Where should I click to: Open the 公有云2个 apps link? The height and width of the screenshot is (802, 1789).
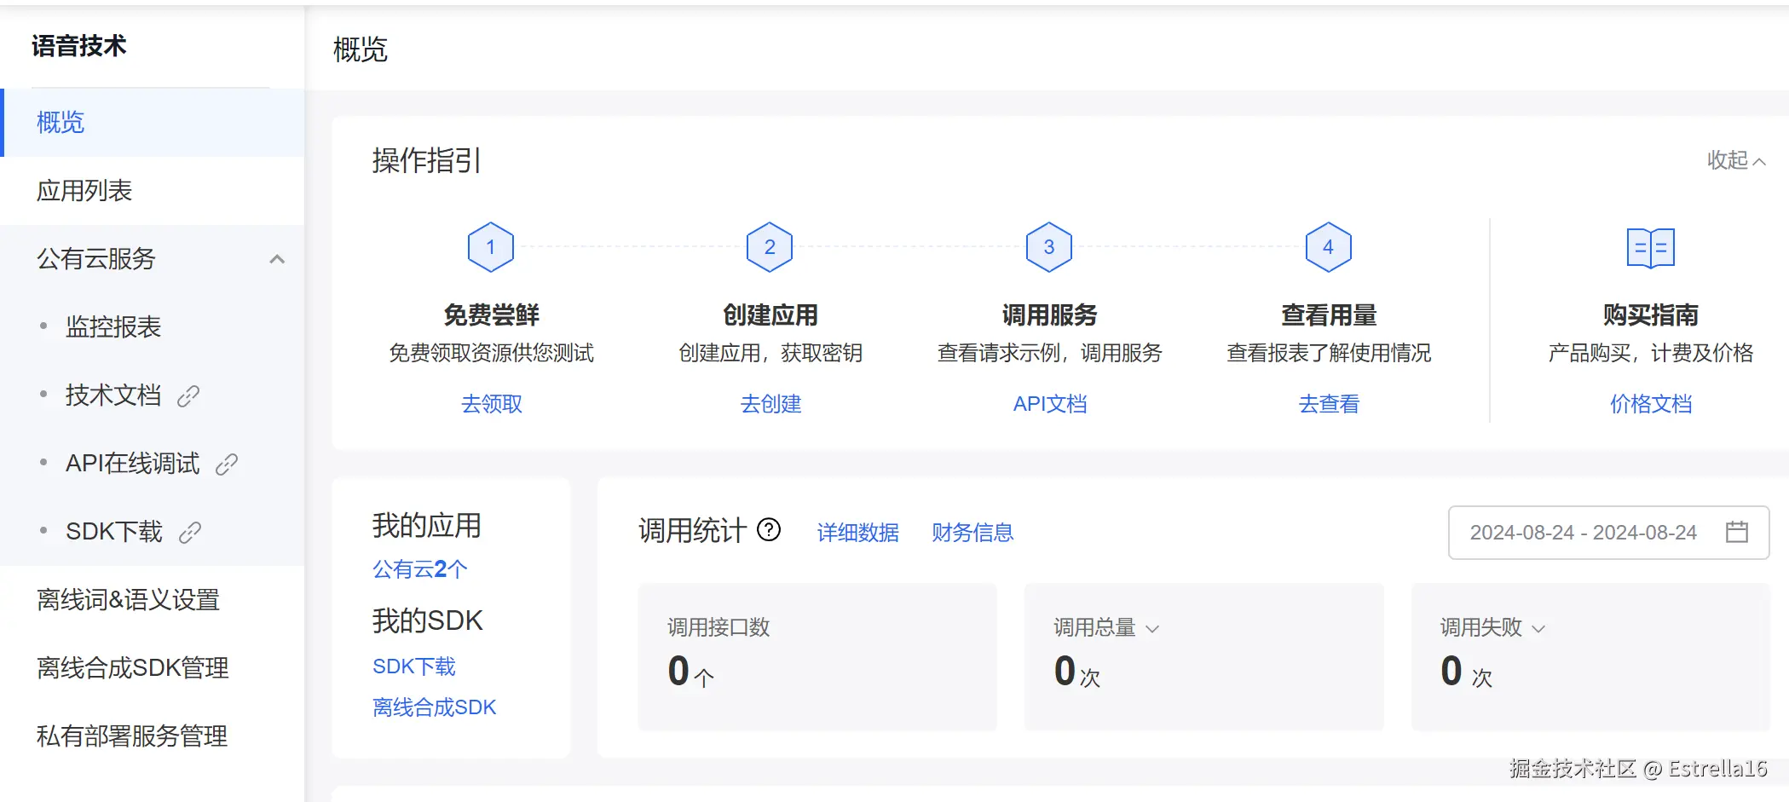tap(419, 569)
